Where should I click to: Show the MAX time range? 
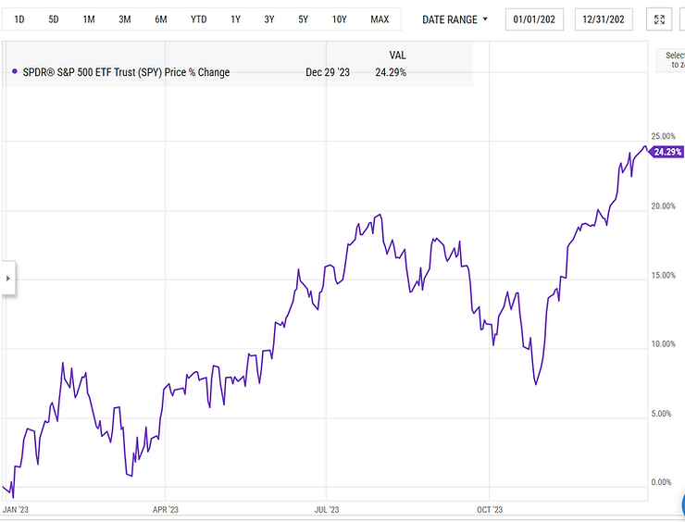(x=380, y=19)
